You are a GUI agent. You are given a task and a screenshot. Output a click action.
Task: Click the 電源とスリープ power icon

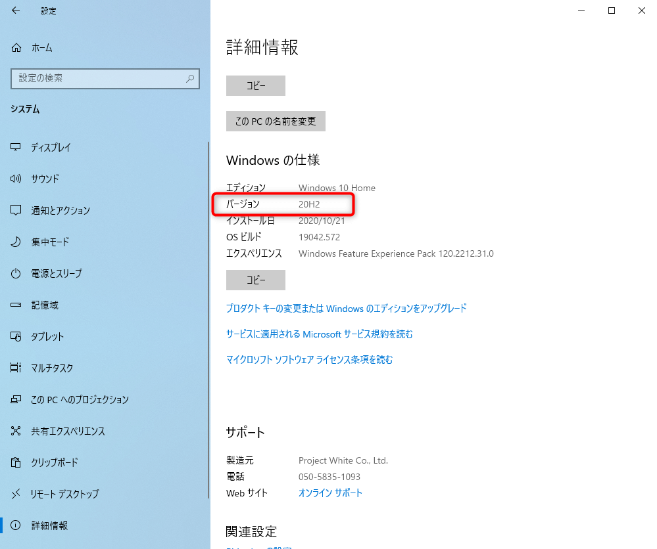(16, 273)
